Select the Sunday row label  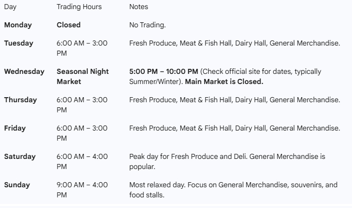coord(17,185)
